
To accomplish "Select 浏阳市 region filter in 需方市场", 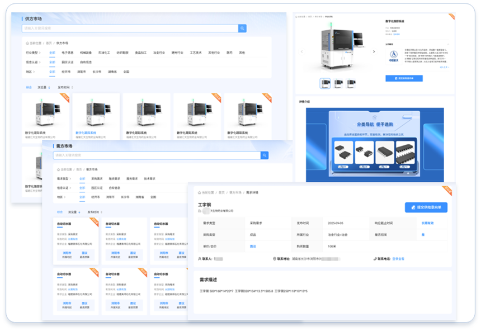I will 110,197.
